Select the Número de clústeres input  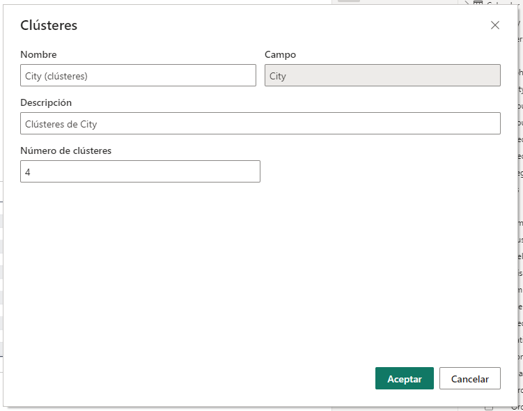point(140,171)
